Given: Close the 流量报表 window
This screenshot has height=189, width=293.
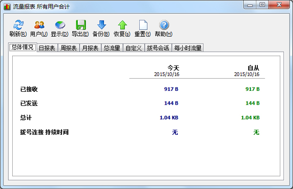Looking at the screenshot, I should pyautogui.click(x=279, y=5).
